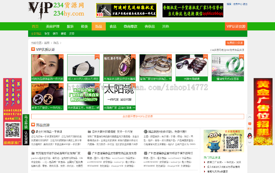Click the VIP优质认证 star icon
The width and height of the screenshot is (275, 173).
[x=33, y=49]
